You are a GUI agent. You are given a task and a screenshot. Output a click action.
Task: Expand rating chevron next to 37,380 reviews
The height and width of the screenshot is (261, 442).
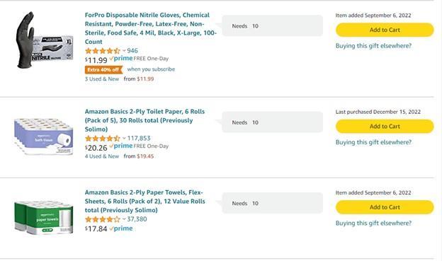(x=124, y=219)
